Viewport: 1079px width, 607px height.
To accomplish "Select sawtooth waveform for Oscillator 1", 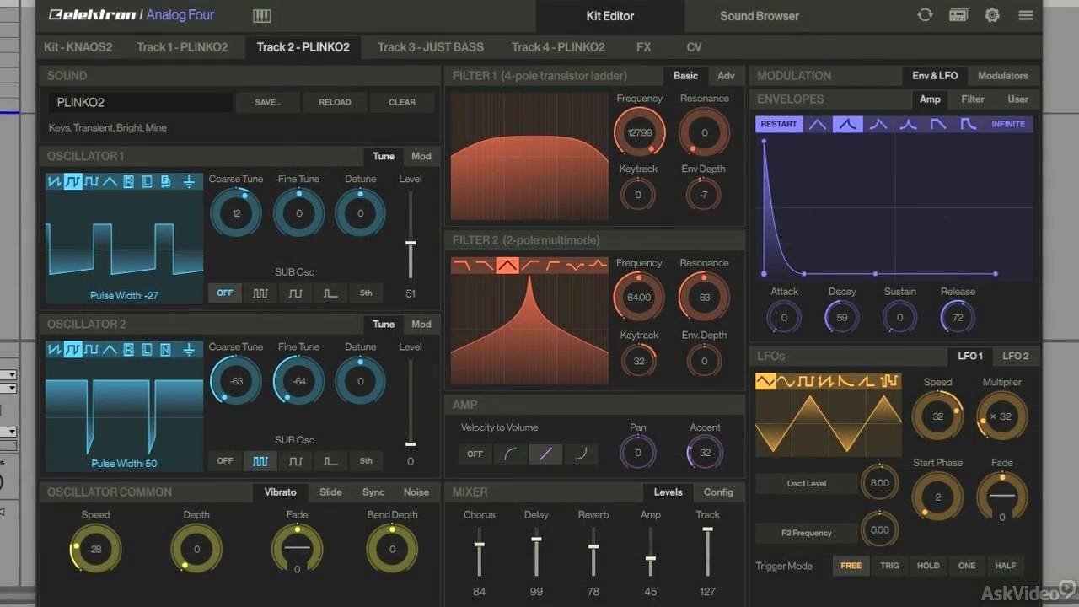I will click(55, 181).
